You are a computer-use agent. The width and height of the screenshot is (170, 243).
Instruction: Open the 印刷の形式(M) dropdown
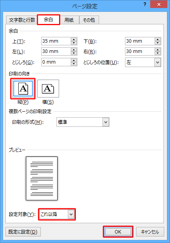tap(106, 122)
